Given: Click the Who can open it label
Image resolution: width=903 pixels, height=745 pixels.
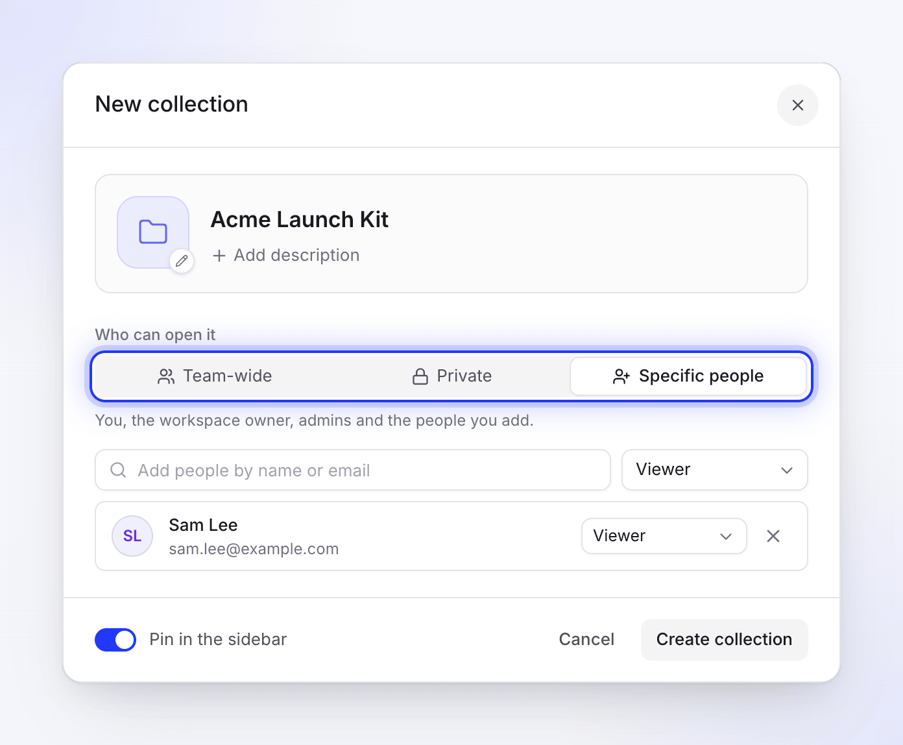Looking at the screenshot, I should click(x=155, y=335).
